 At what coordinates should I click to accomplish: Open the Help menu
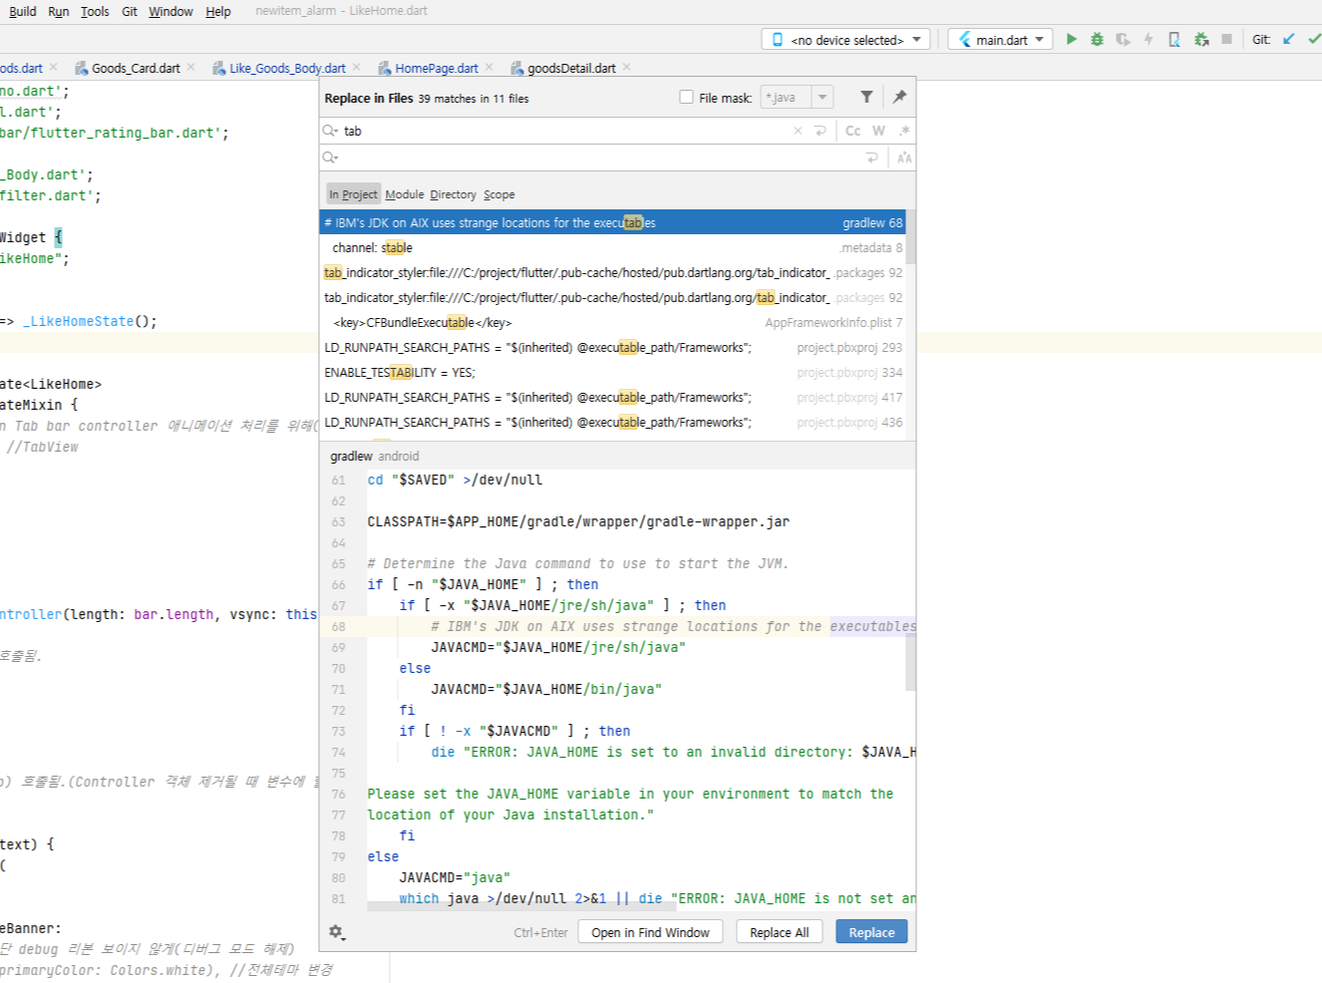coord(218,11)
